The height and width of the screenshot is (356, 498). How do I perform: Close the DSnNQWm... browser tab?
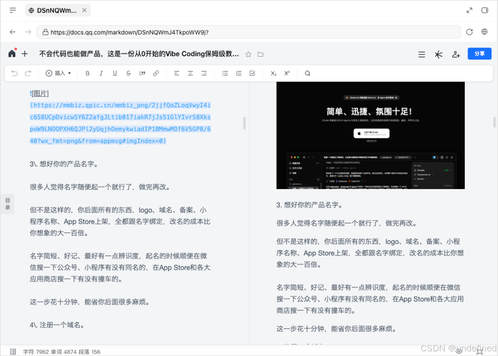click(84, 11)
